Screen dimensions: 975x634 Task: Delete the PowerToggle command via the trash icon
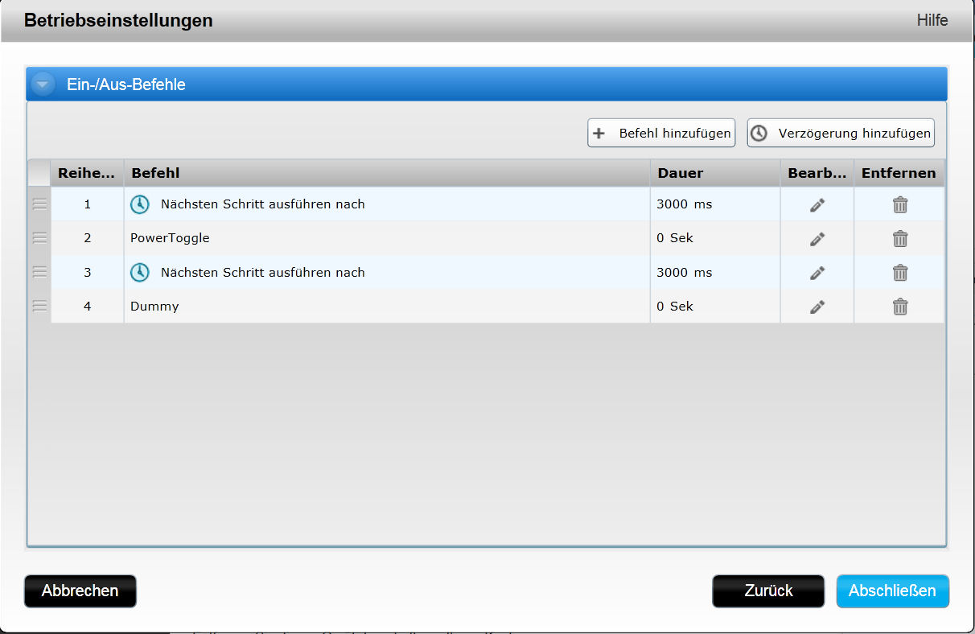pos(900,239)
